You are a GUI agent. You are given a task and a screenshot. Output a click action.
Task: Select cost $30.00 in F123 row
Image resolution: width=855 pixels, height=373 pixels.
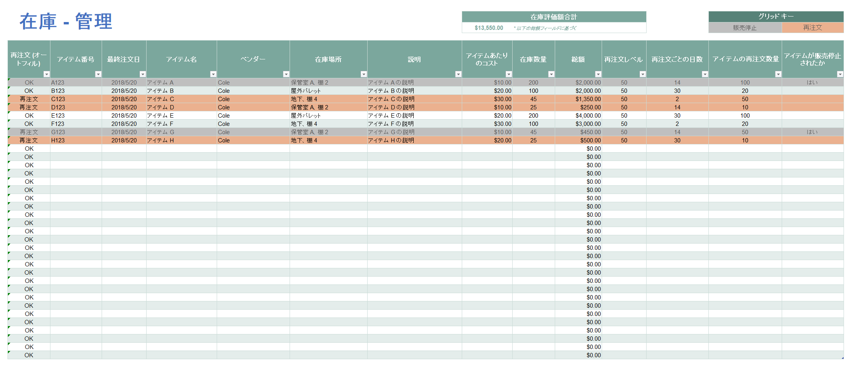(x=487, y=124)
